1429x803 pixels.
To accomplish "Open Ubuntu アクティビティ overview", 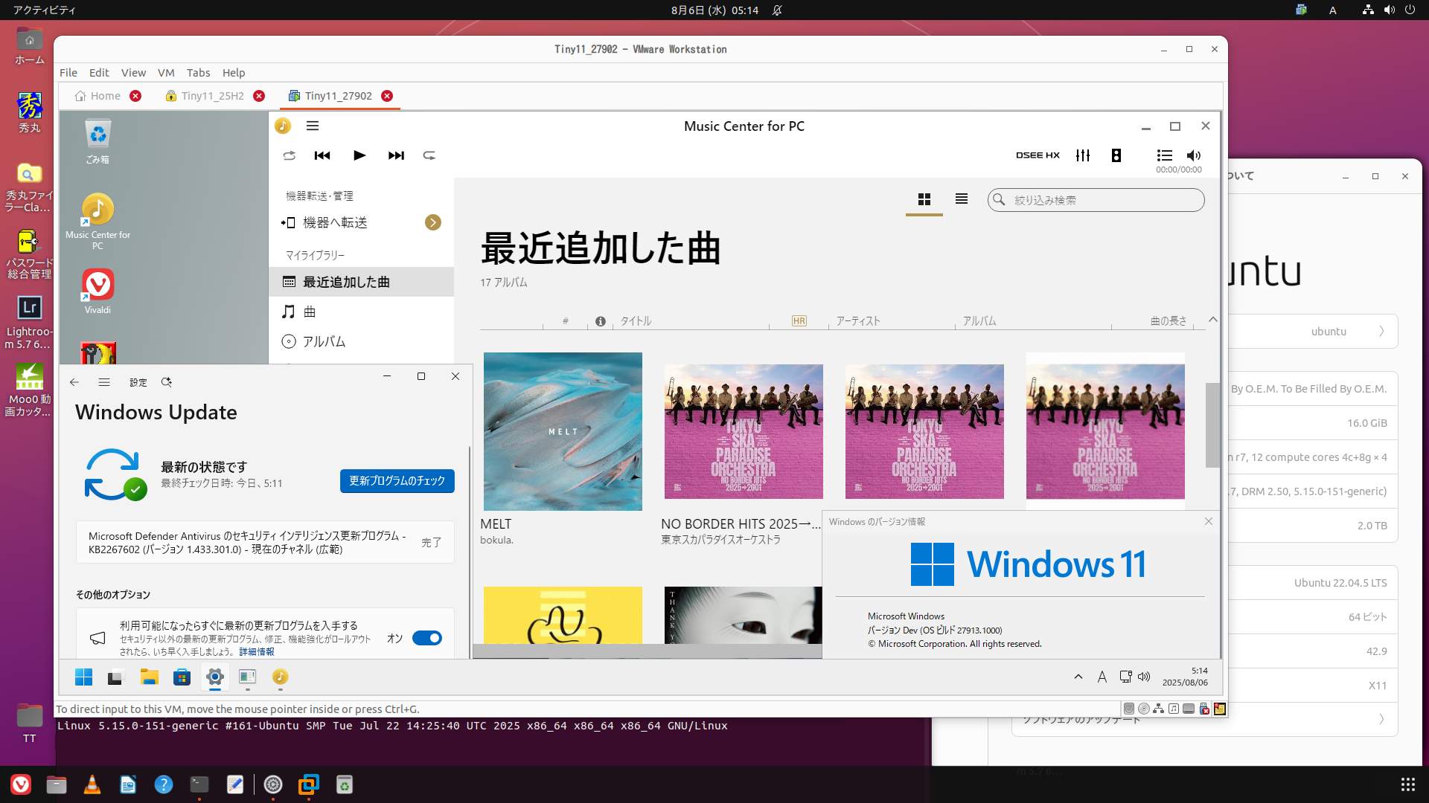I will pos(44,10).
